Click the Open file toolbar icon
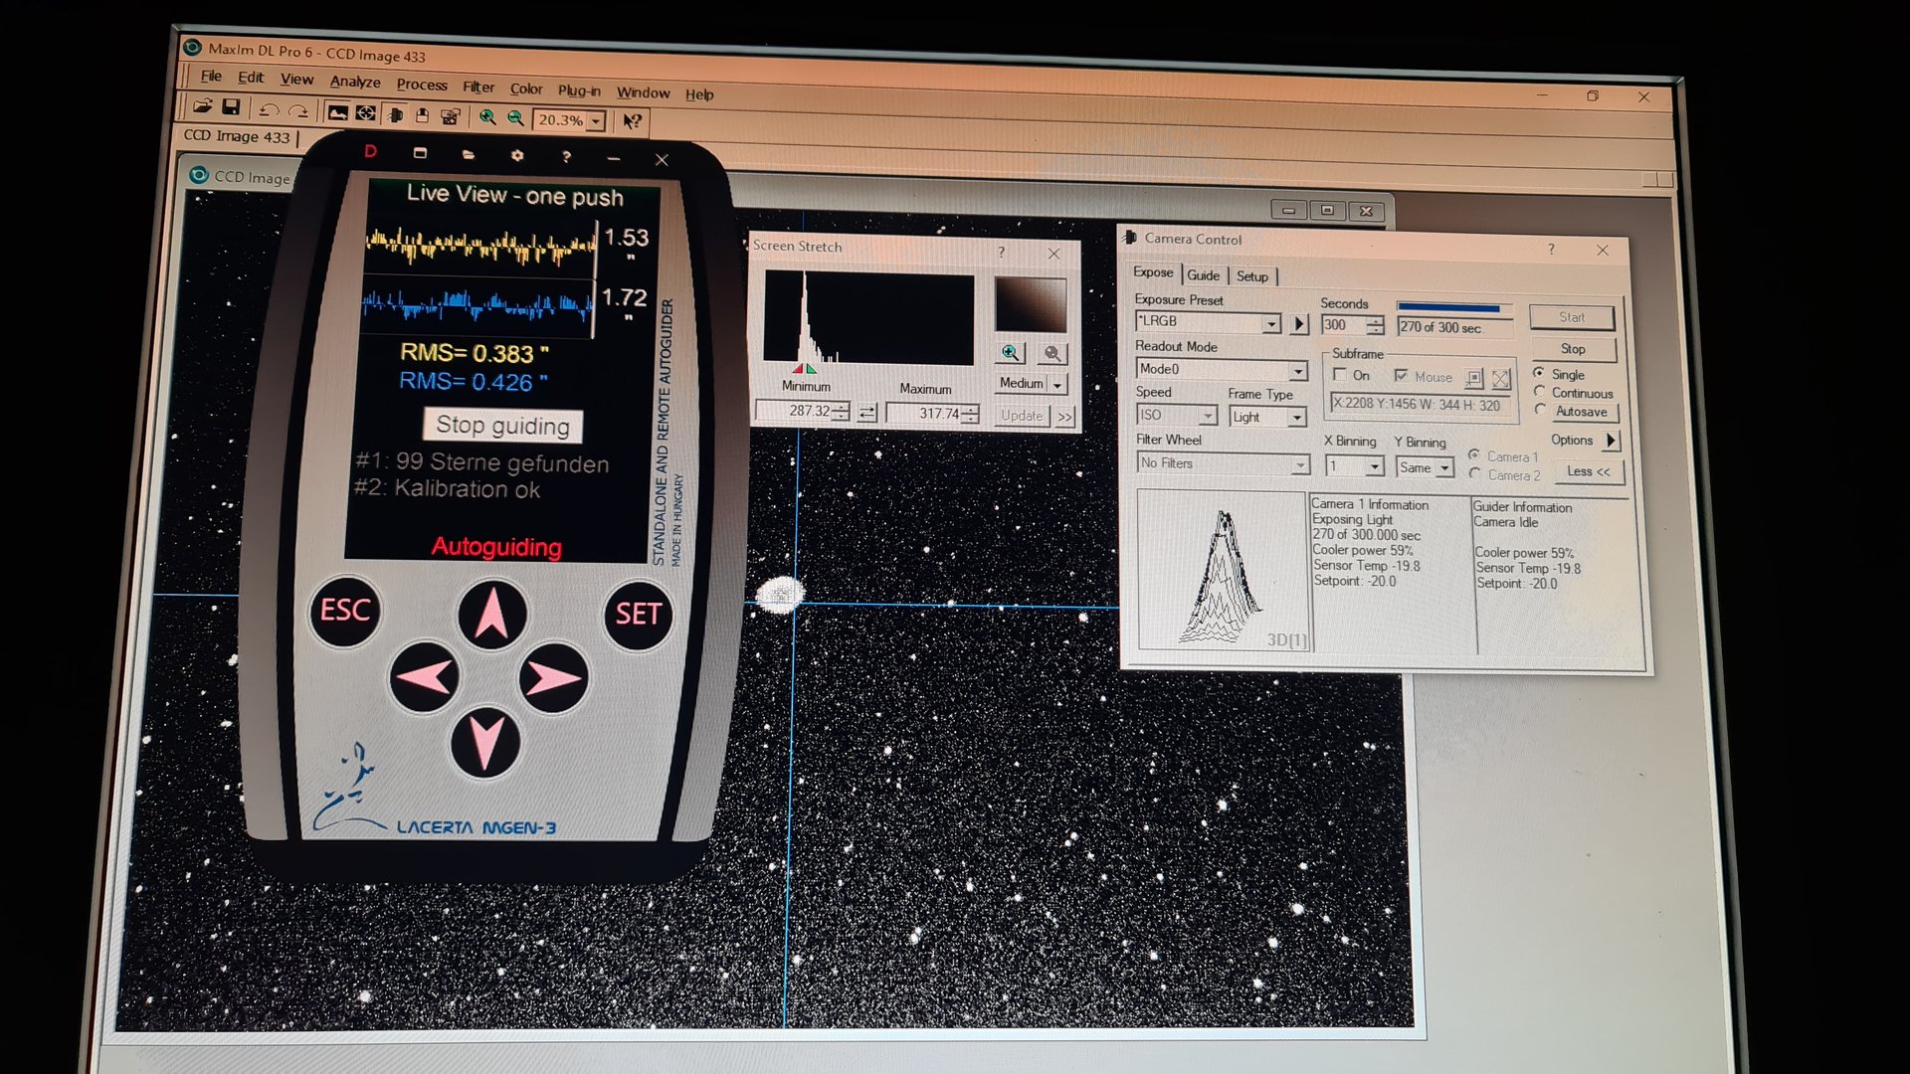 coord(202,106)
